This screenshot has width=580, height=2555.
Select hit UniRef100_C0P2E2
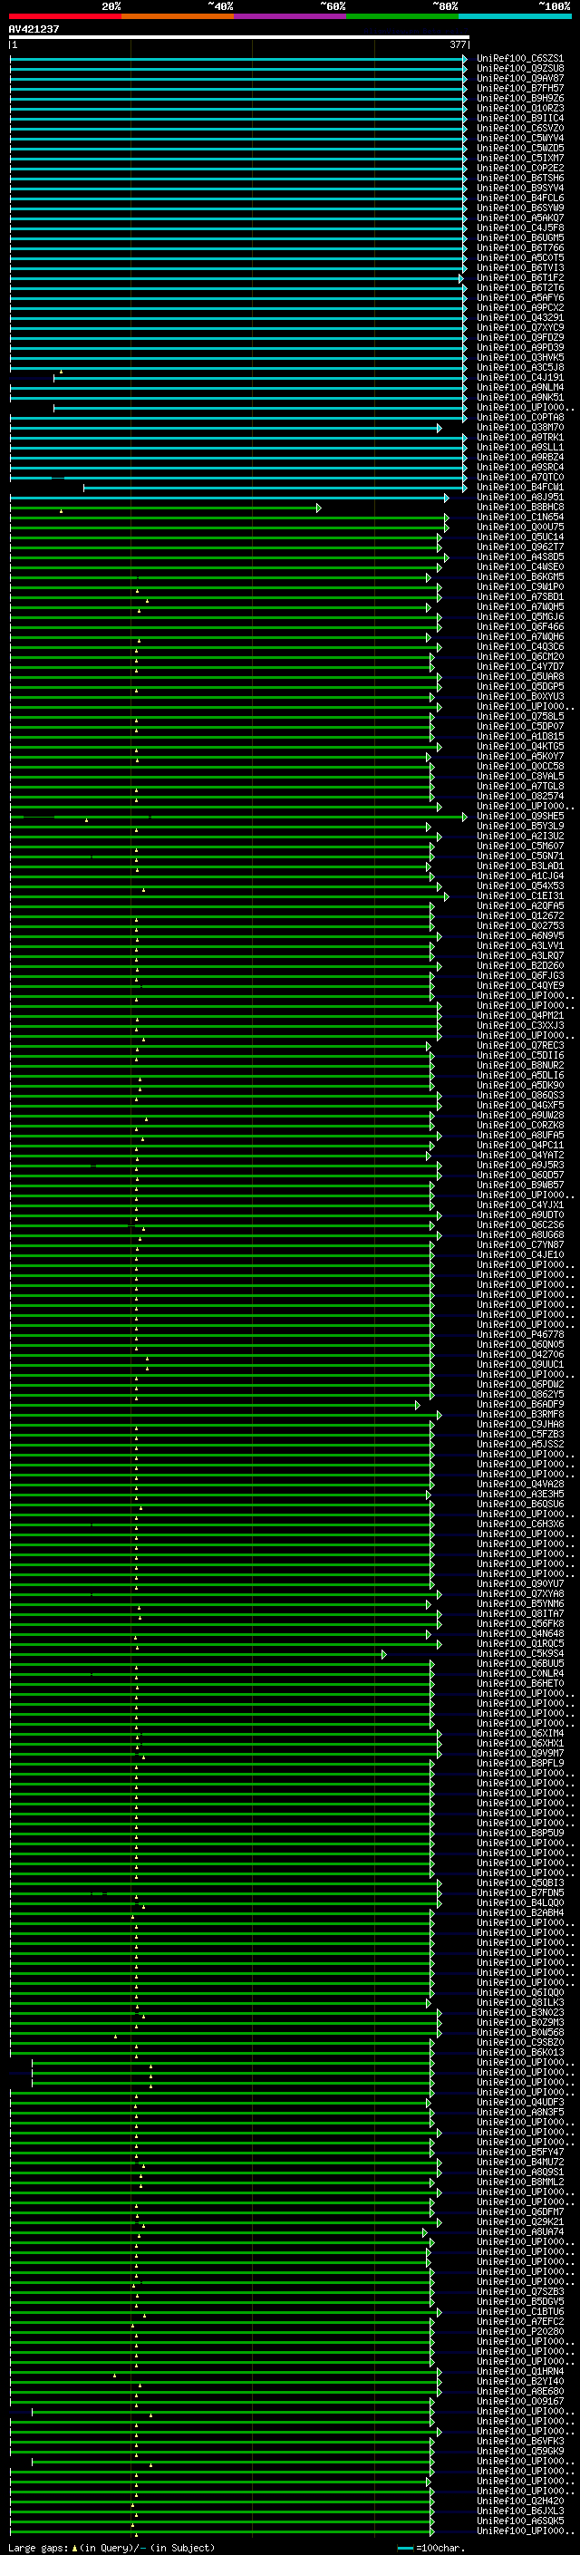[x=519, y=168]
